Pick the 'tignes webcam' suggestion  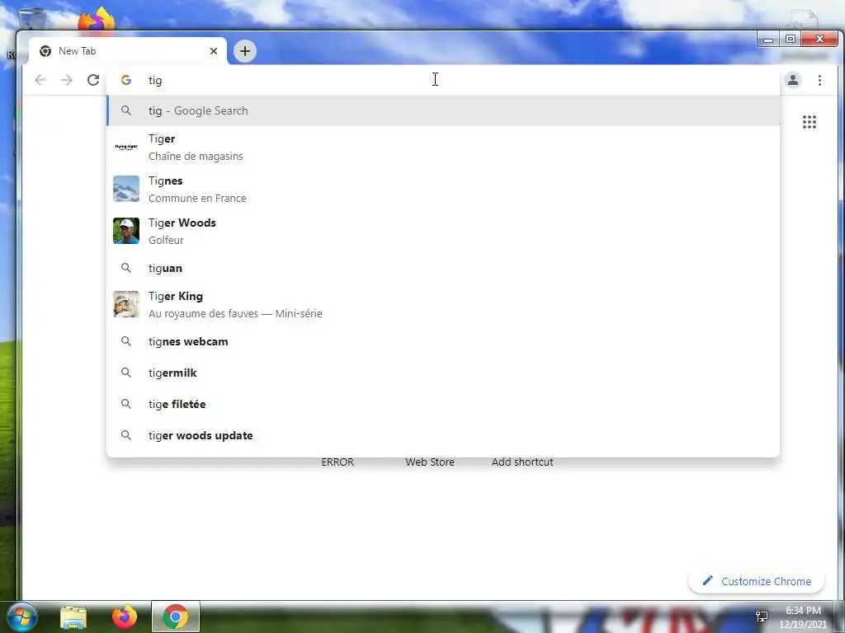point(443,341)
